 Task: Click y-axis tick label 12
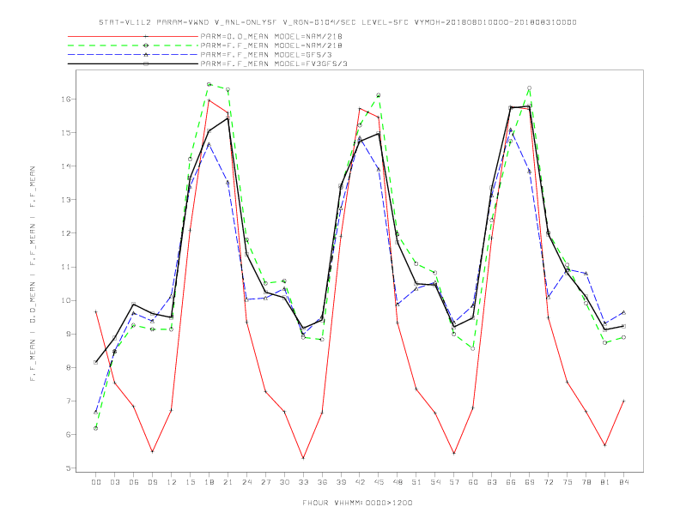click(65, 233)
